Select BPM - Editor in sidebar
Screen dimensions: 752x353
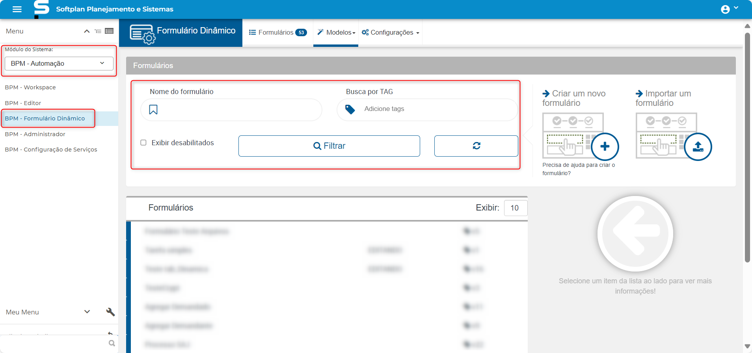(x=23, y=103)
